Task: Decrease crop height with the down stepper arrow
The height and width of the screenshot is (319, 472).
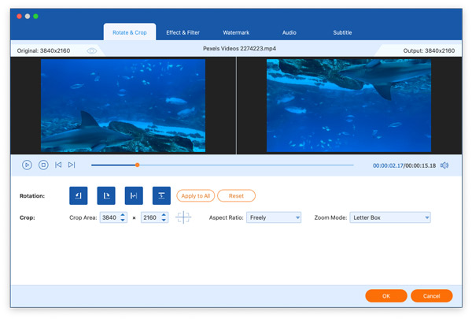Action: coord(164,221)
